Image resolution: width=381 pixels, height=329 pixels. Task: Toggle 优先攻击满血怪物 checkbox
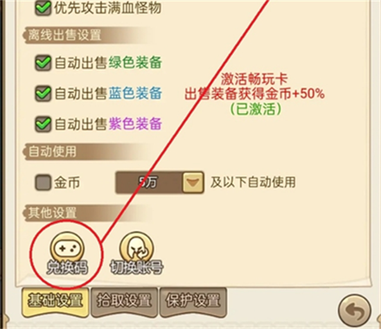click(43, 8)
